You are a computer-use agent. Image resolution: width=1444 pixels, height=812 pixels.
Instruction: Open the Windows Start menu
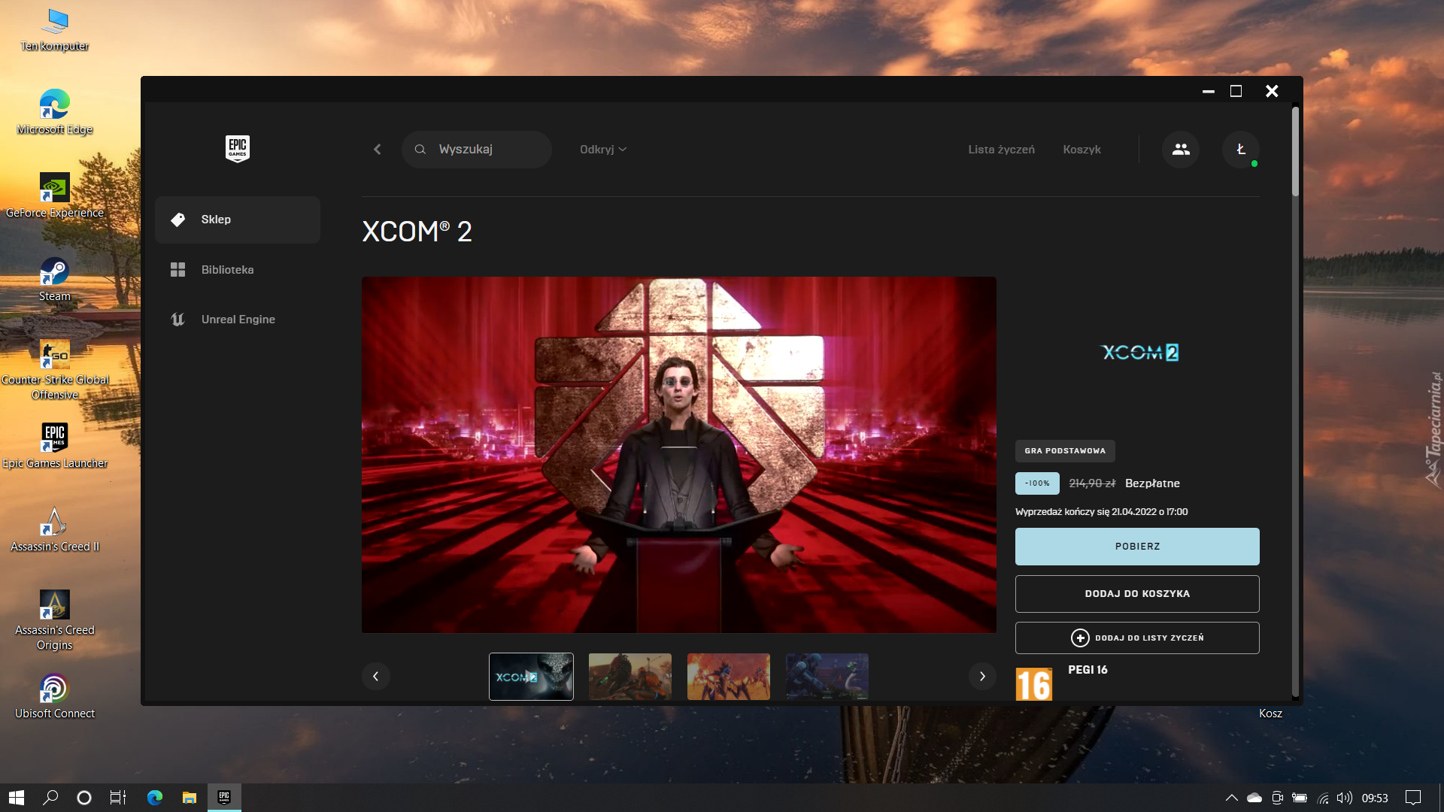click(x=17, y=797)
